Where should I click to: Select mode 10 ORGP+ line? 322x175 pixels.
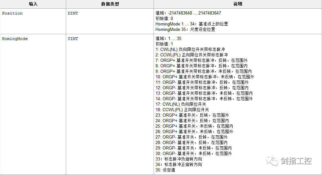[x=205, y=77]
